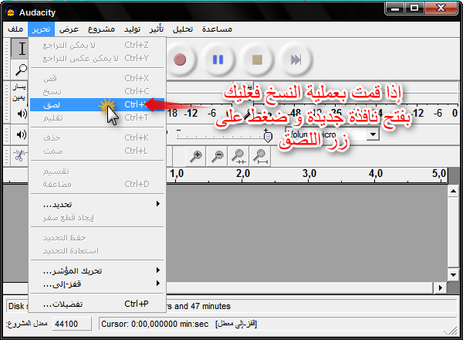Choose تفضيلات (Preferences) Ctrl+P menu entry
Viewport: 463px width, 340px height.
tap(97, 304)
